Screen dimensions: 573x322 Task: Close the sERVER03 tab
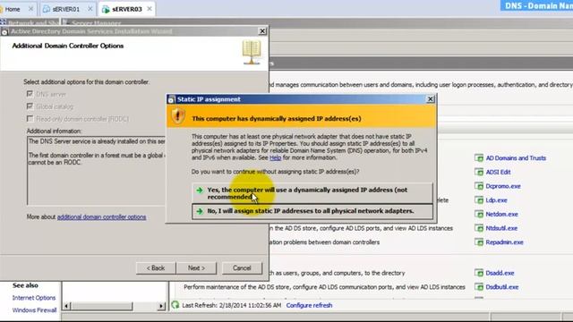tap(150, 9)
